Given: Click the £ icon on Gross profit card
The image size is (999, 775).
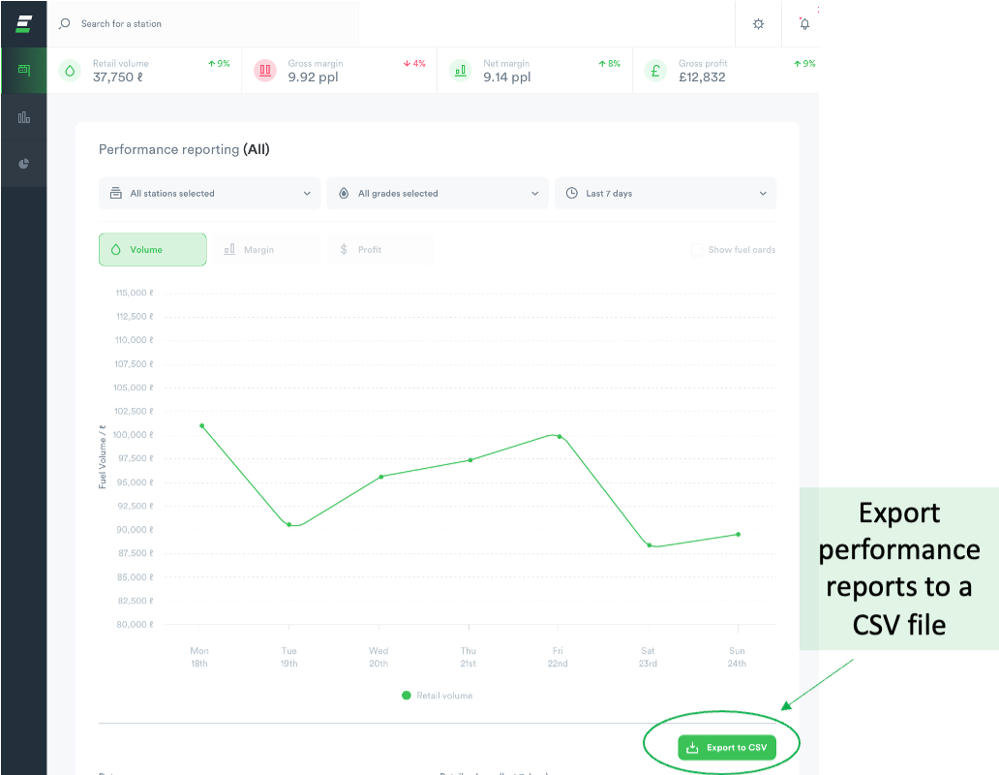Looking at the screenshot, I should [653, 70].
